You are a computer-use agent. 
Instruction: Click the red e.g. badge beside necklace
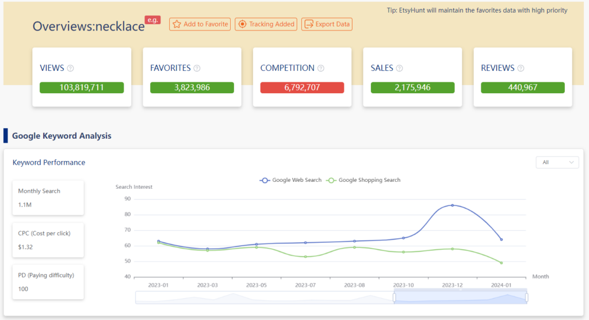(x=153, y=20)
